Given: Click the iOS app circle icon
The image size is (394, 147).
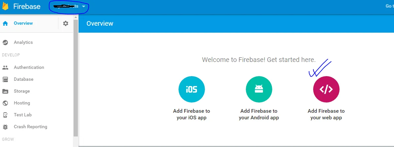Looking at the screenshot, I should coord(192,89).
